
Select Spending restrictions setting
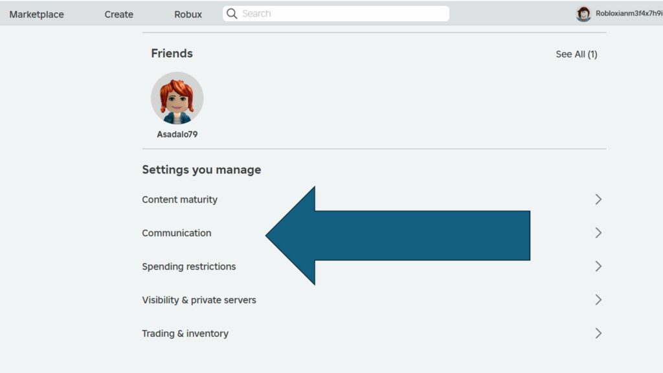click(188, 266)
